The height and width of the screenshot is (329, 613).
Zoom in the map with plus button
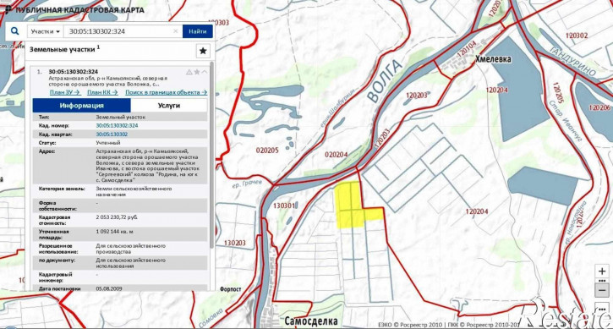(603, 271)
